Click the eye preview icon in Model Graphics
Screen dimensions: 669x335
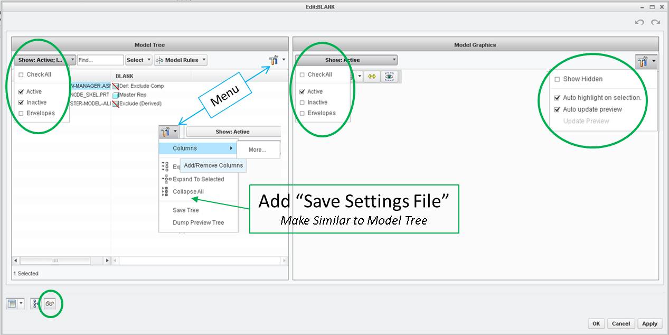pyautogui.click(x=390, y=77)
